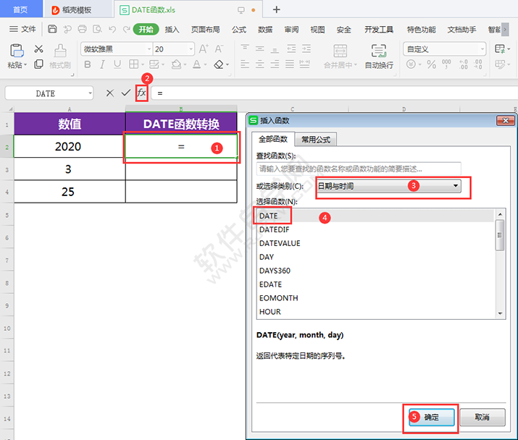Click the thousands separator icon
Image resolution: width=518 pixels, height=440 pixels.
(446, 64)
